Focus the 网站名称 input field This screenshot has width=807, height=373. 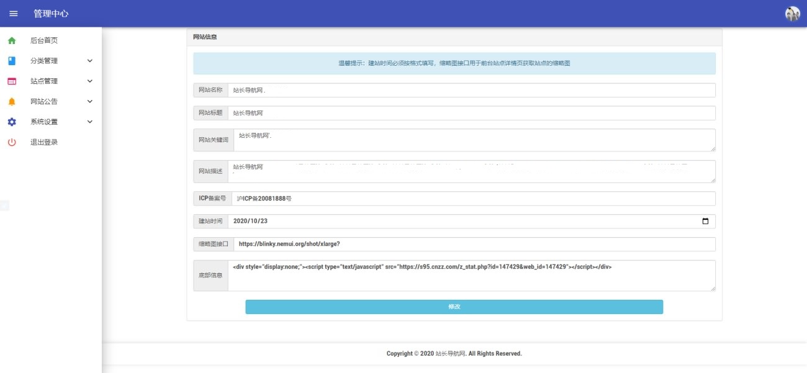tap(472, 90)
